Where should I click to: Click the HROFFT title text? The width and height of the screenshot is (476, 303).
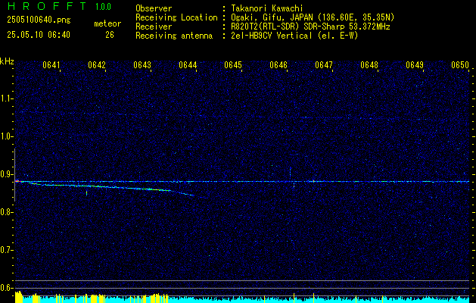tap(48, 6)
